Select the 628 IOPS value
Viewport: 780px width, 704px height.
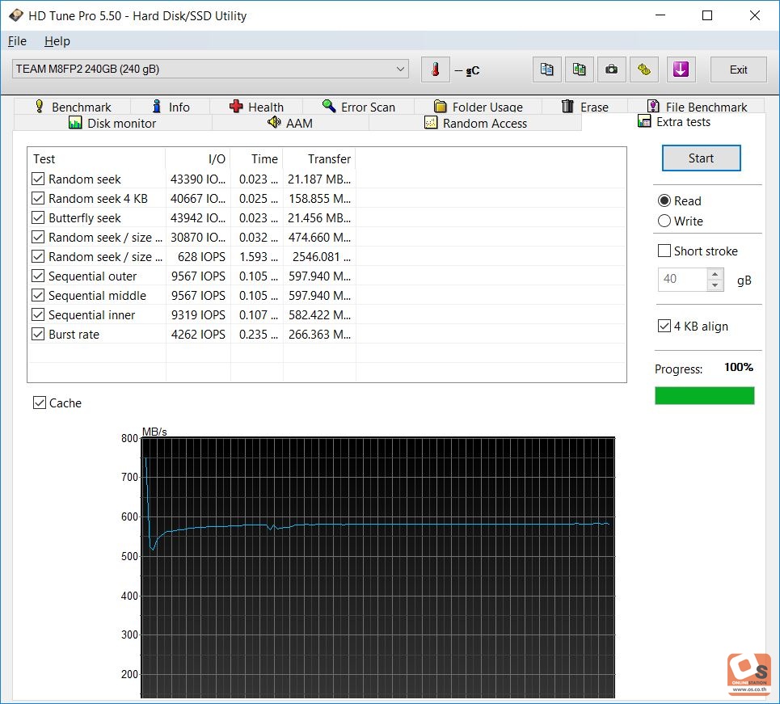[201, 257]
